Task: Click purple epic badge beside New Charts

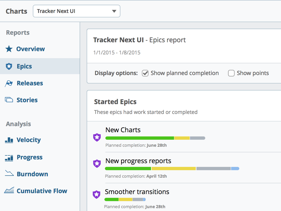Action: point(97,138)
